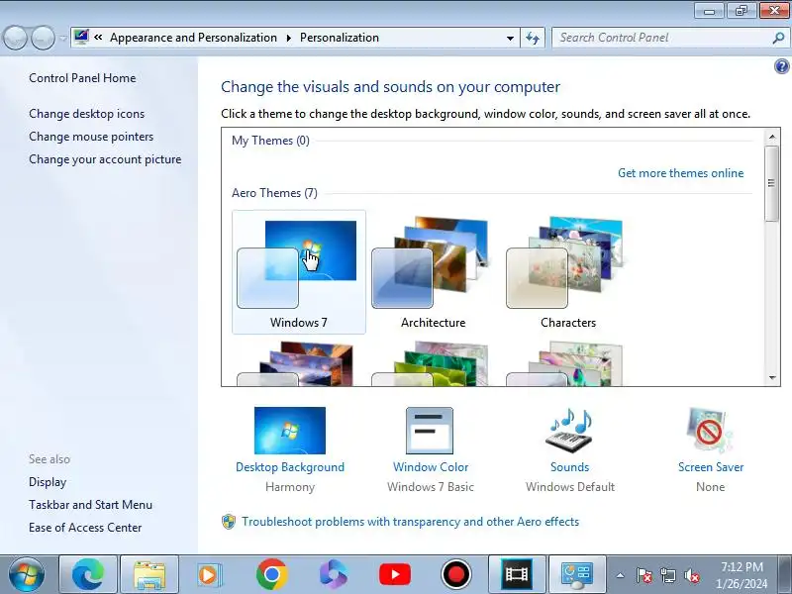
Task: Select the Windows 7 theme
Action: pyautogui.click(x=299, y=272)
